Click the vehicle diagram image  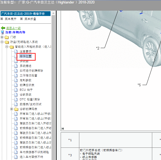(x=115, y=39)
